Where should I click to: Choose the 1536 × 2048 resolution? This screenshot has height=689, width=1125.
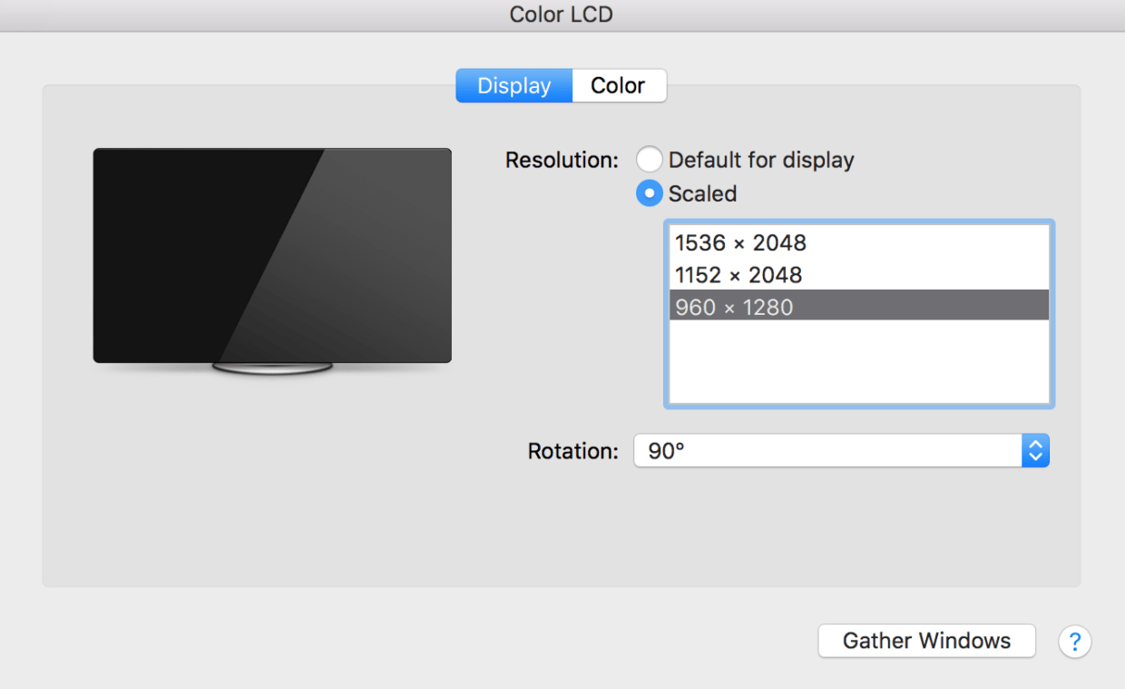pos(740,243)
